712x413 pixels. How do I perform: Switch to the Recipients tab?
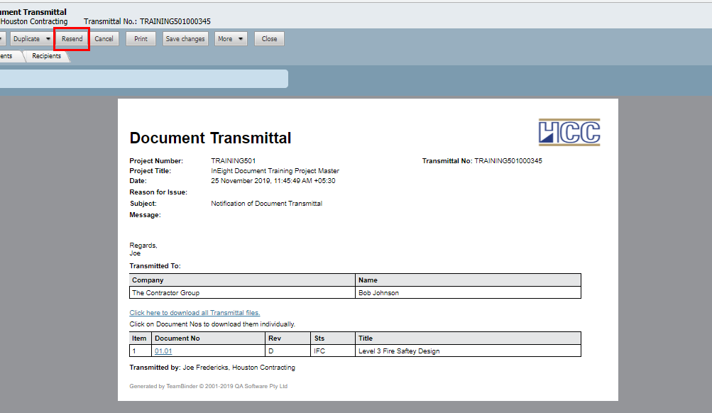coord(47,57)
